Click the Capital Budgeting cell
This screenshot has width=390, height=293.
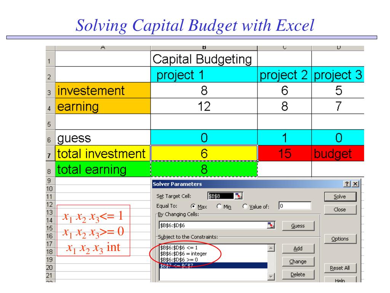tap(204, 59)
